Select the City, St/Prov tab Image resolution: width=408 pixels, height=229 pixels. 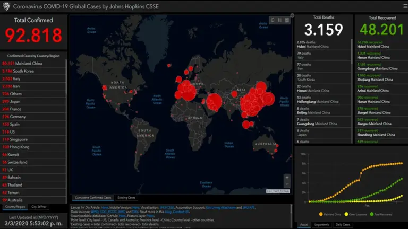tap(39, 207)
